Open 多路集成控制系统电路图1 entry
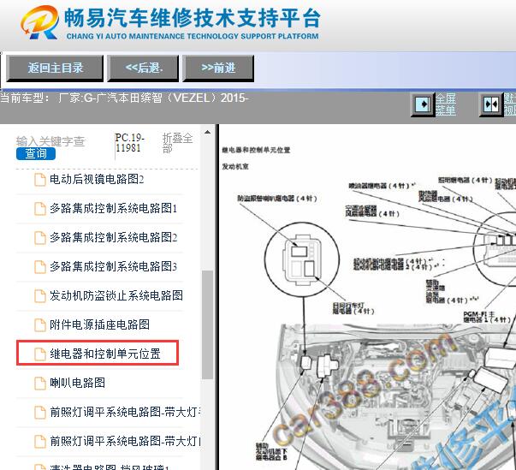The height and width of the screenshot is (470, 516). coord(114,208)
